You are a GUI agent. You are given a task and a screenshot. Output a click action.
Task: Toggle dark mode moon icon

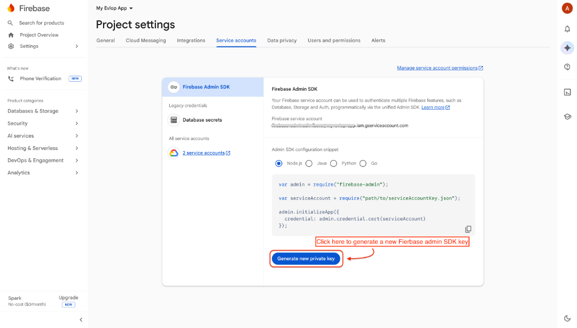567,318
